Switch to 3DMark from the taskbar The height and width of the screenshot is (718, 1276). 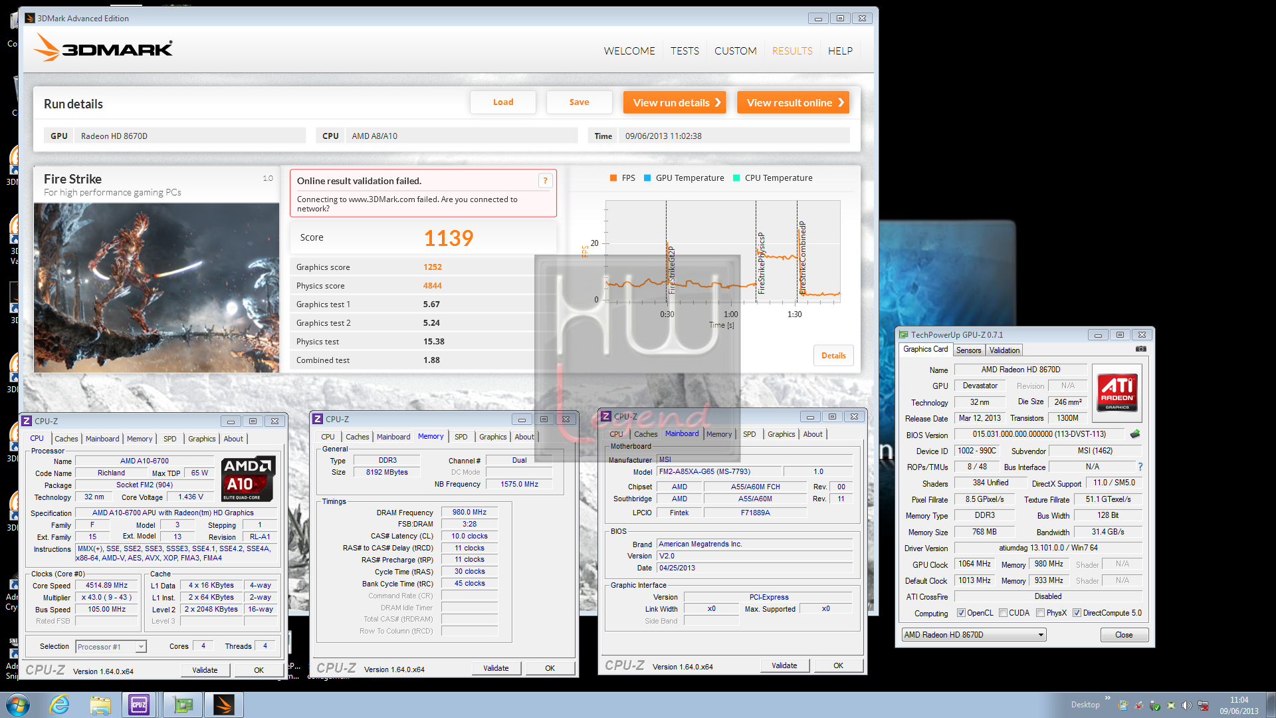click(224, 705)
